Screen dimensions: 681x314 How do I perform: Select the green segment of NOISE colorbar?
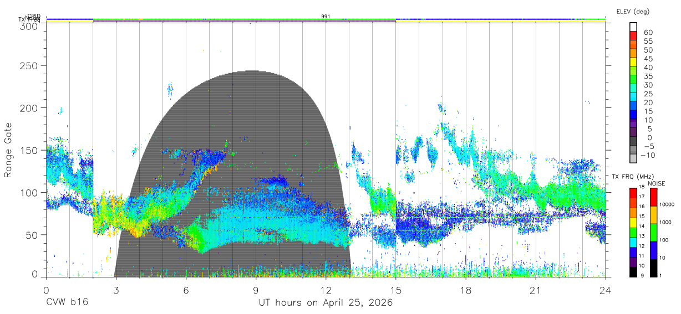[x=653, y=233]
